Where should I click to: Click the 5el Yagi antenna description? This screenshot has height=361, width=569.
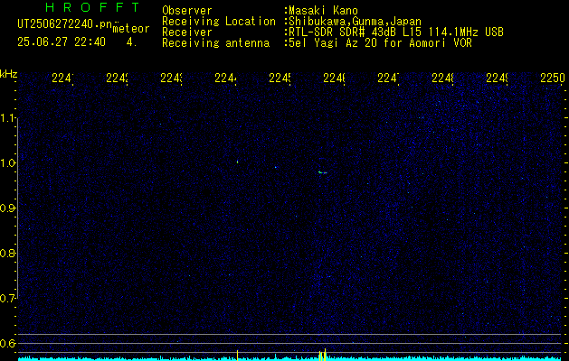coord(380,43)
